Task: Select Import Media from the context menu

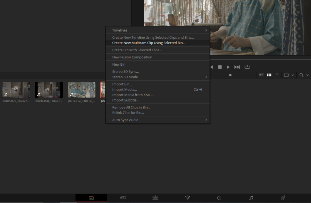Action: pyautogui.click(x=125, y=90)
